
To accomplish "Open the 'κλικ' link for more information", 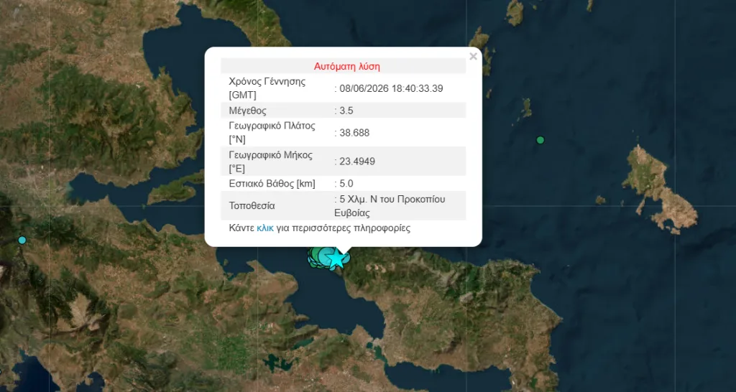I will click(x=264, y=228).
